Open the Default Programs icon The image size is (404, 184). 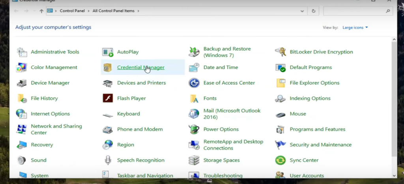coord(281,68)
